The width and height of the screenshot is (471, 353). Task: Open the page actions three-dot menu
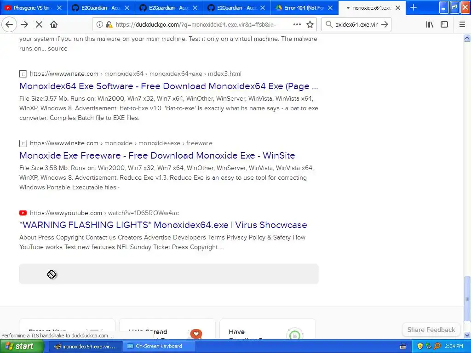pos(297,25)
